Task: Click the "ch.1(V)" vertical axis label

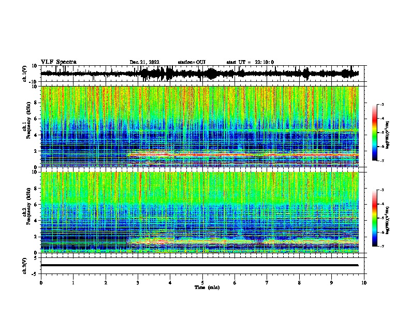Action: tap(25, 74)
